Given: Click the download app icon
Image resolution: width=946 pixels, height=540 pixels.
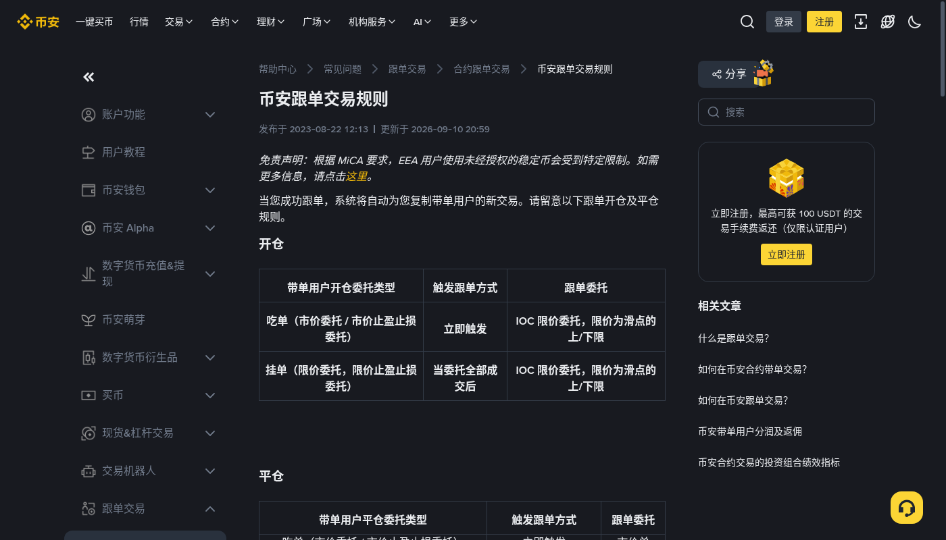Looking at the screenshot, I should point(861,22).
